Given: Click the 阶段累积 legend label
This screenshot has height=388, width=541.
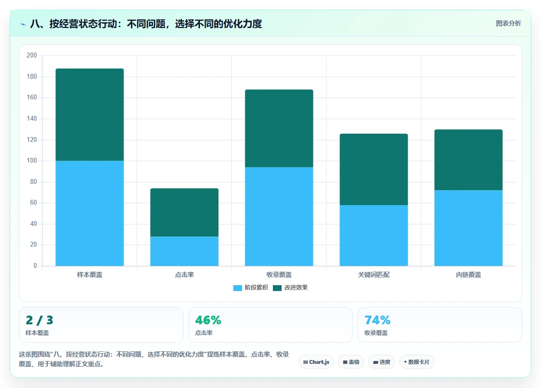Looking at the screenshot, I should click(256, 288).
